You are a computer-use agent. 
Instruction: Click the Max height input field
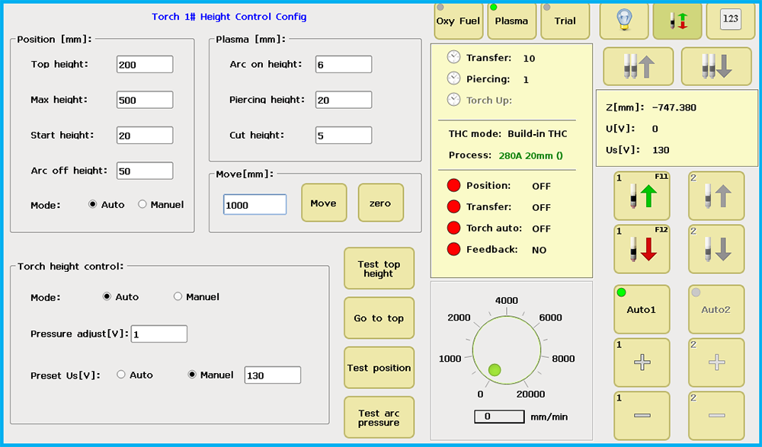click(145, 100)
